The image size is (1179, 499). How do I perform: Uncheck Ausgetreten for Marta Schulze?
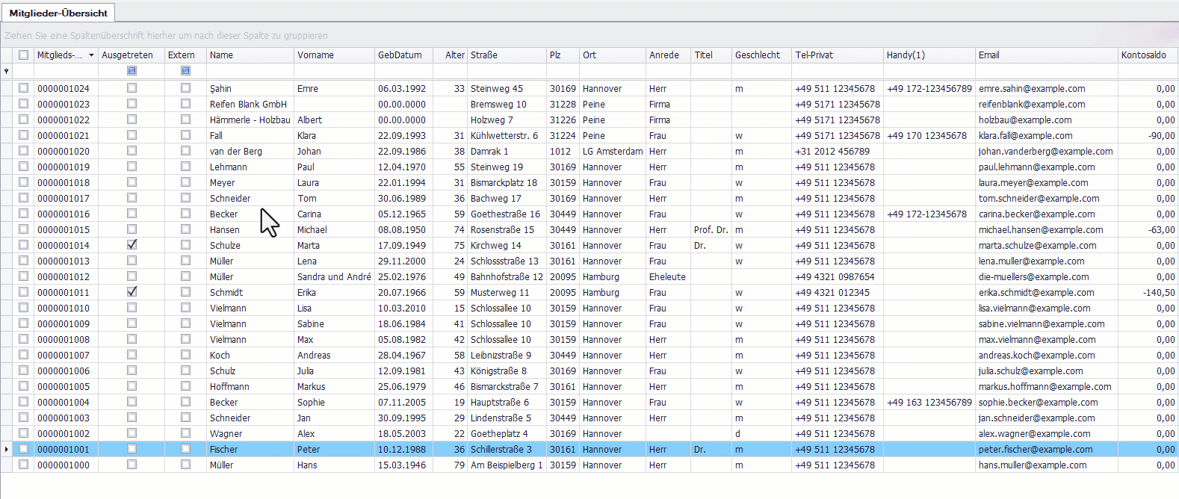(x=132, y=245)
